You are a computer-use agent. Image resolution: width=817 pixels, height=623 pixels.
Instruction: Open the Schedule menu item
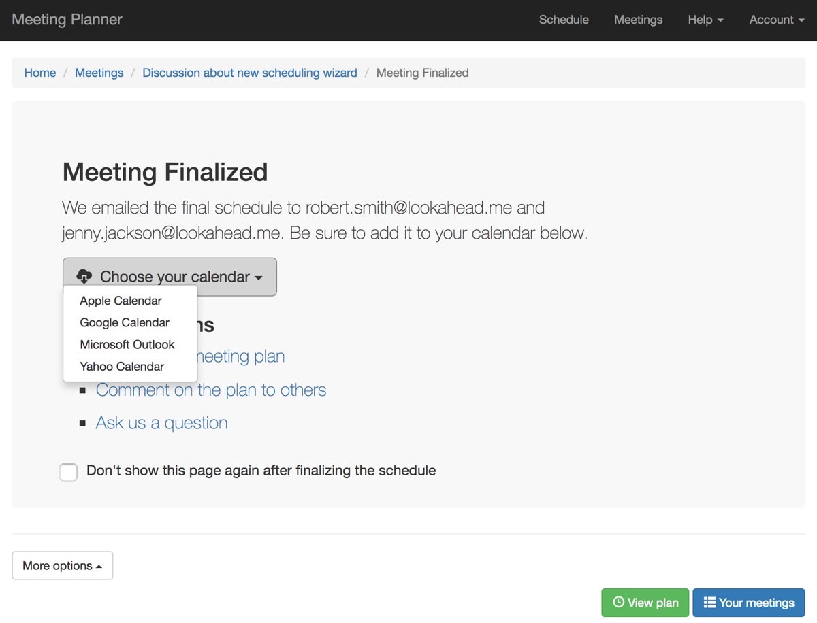(x=564, y=20)
